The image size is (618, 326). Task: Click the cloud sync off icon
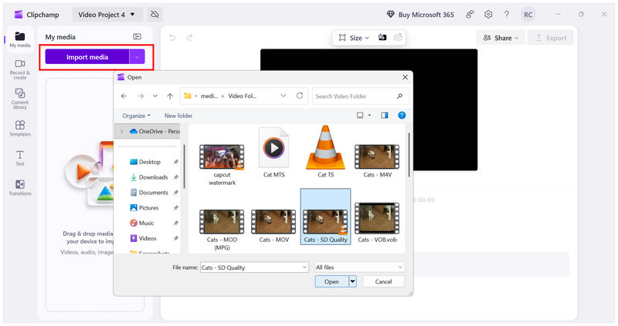pos(155,15)
